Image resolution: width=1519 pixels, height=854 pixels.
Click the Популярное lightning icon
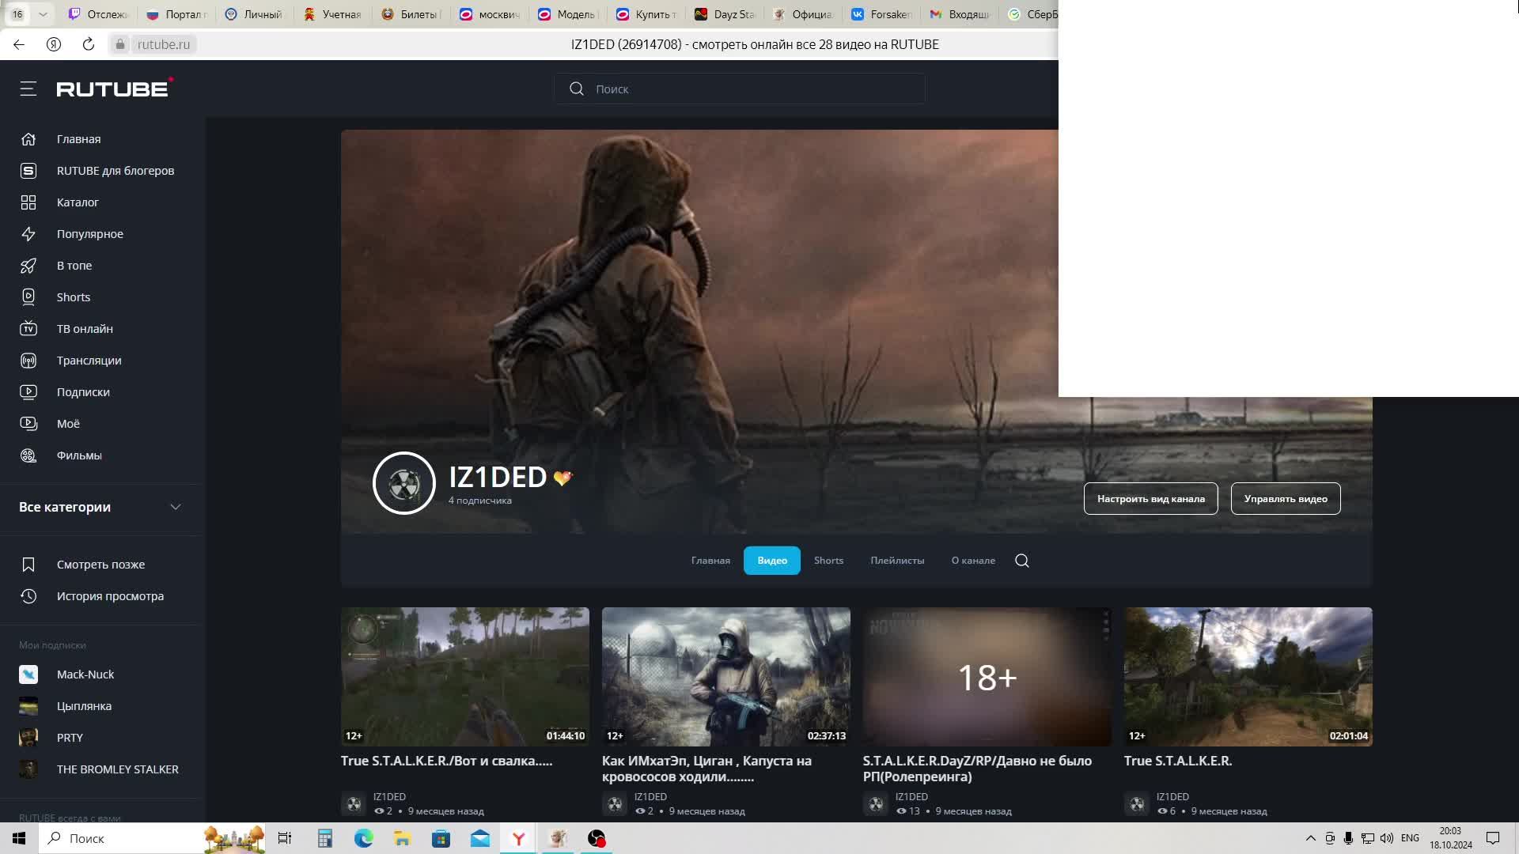tap(28, 234)
